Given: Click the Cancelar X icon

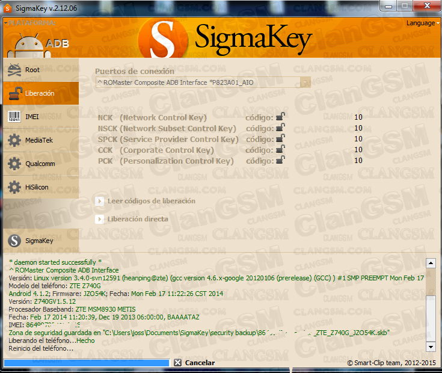Looking at the screenshot, I should pos(177,363).
